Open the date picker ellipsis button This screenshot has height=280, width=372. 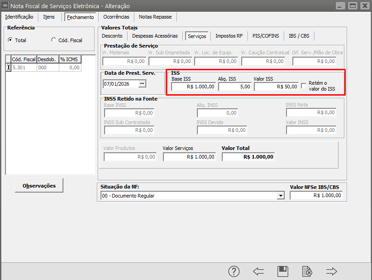(142, 84)
